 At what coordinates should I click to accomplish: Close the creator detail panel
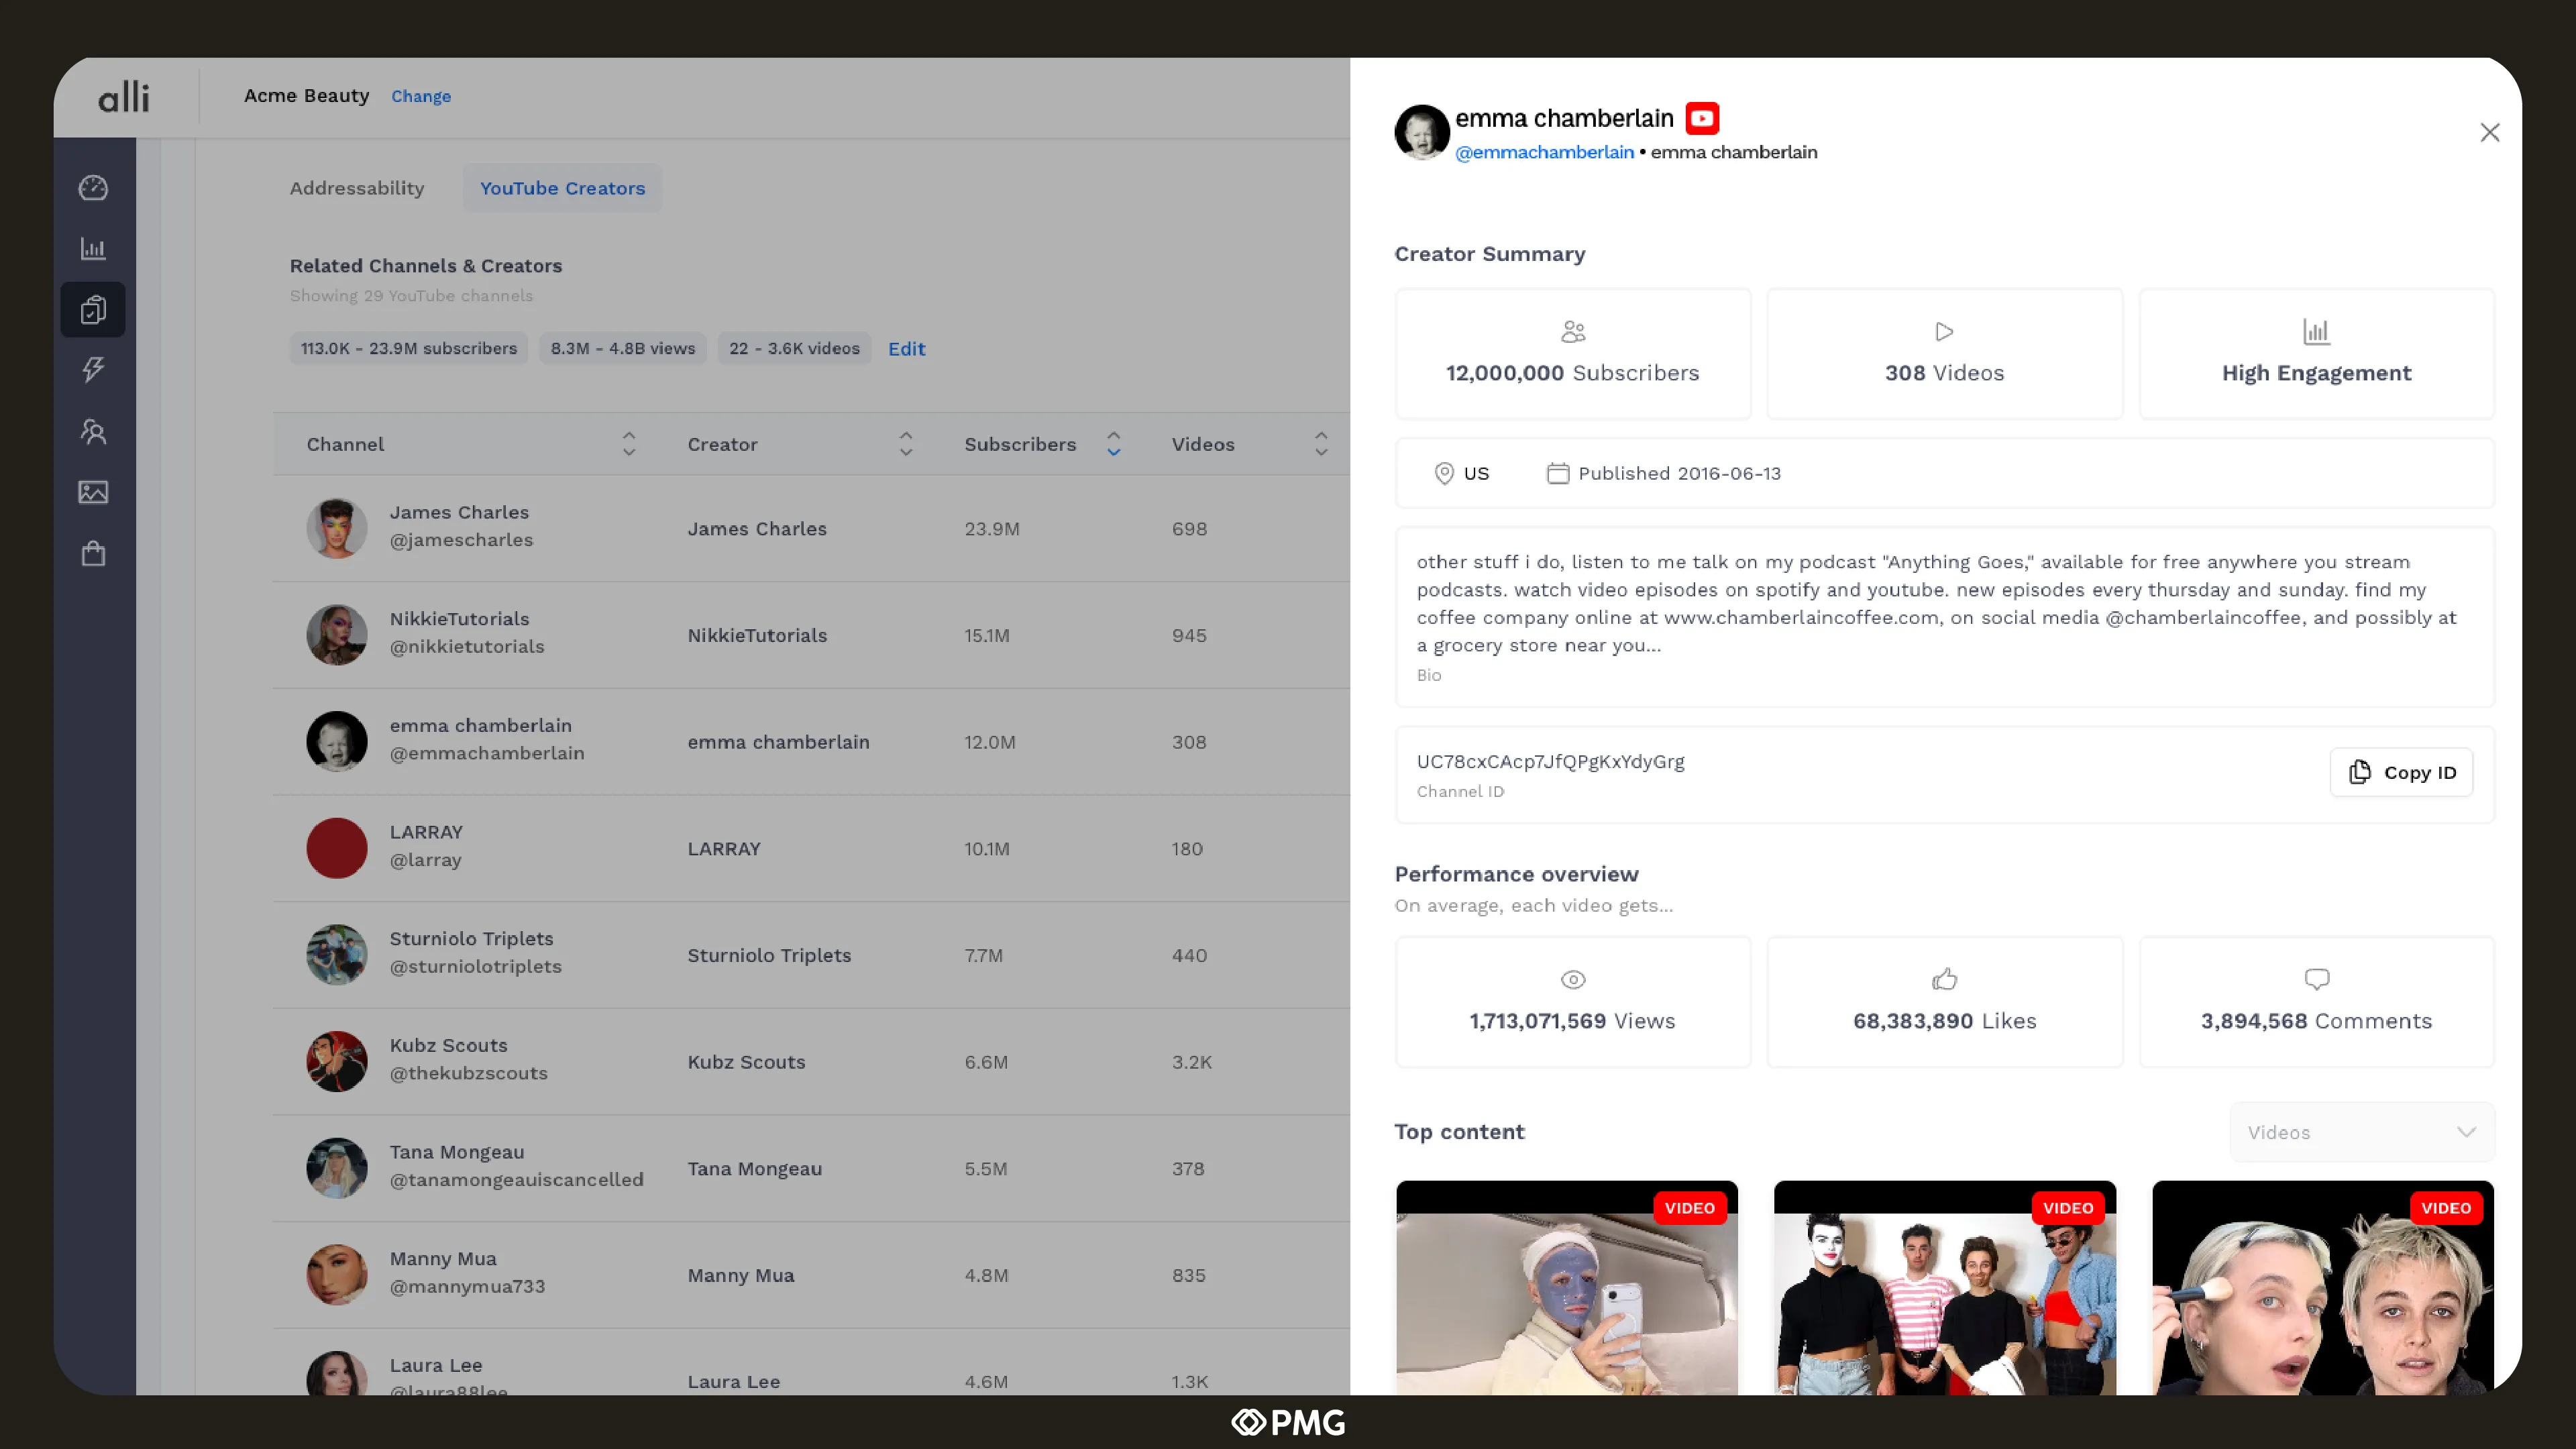(2490, 133)
